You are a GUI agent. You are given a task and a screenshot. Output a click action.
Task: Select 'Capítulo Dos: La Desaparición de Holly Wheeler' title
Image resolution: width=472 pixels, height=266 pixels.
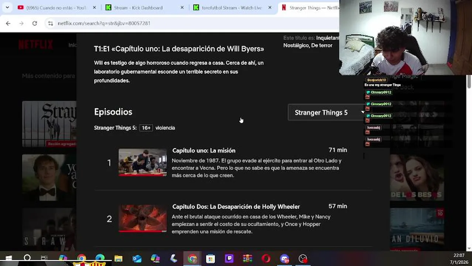tap(236, 207)
